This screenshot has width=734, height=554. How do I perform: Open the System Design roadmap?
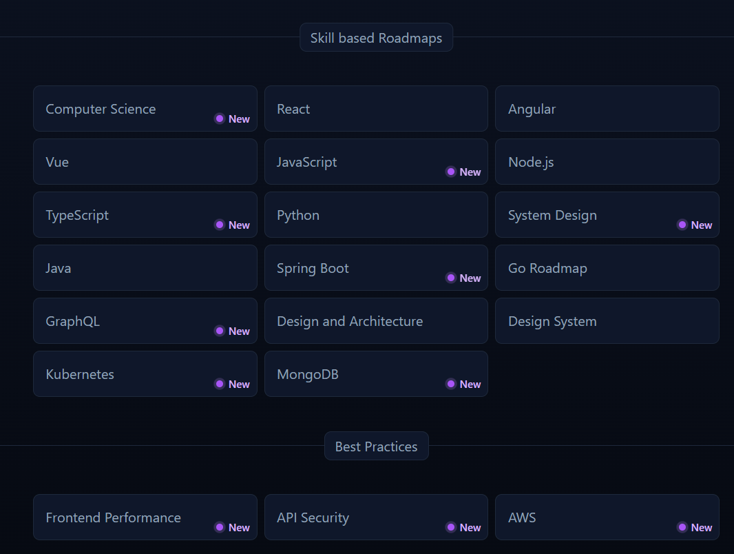click(607, 214)
